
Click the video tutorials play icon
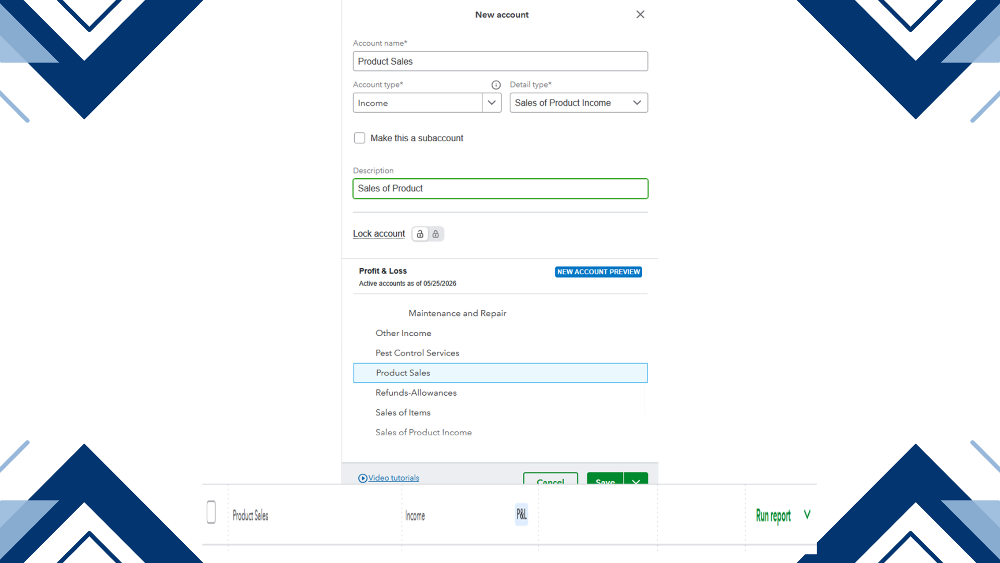[x=362, y=478]
